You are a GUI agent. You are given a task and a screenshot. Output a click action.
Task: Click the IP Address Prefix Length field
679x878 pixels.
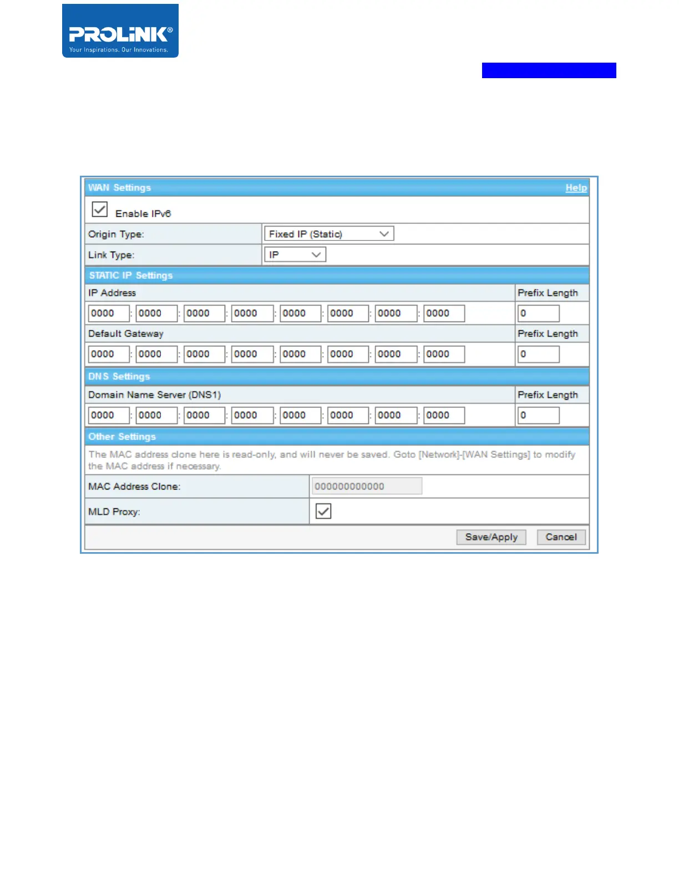[539, 313]
